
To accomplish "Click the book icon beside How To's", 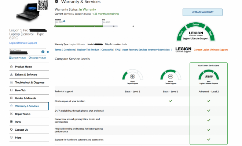I will click(11, 90).
